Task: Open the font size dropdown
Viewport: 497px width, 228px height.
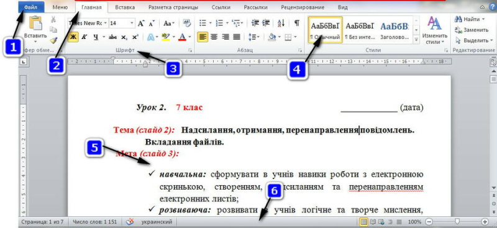Action: coord(132,23)
